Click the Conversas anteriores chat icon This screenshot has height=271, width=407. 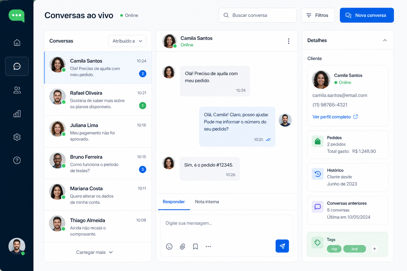coord(317,207)
